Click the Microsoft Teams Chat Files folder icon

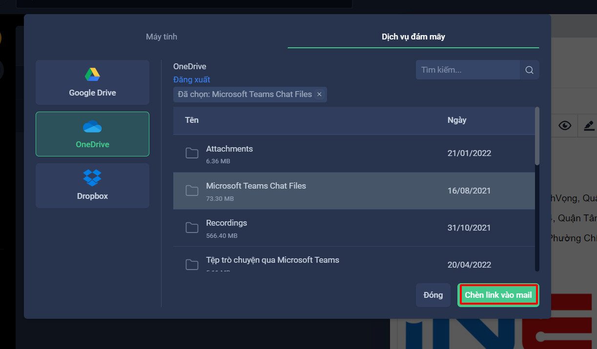tap(192, 191)
